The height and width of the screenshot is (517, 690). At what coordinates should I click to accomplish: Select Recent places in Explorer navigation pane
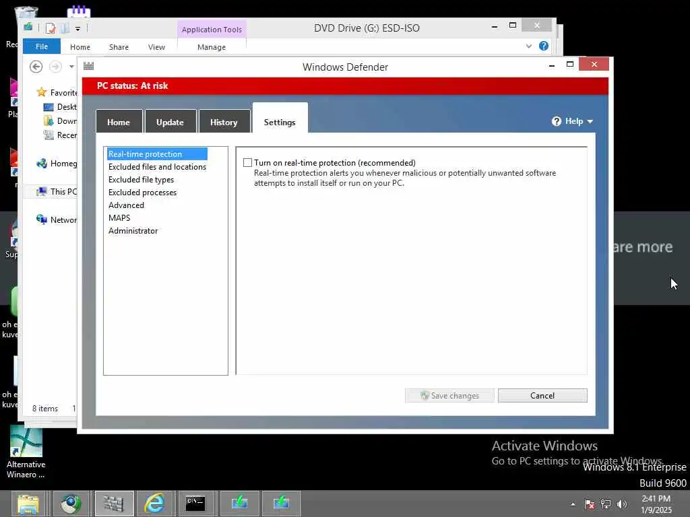[x=60, y=135]
